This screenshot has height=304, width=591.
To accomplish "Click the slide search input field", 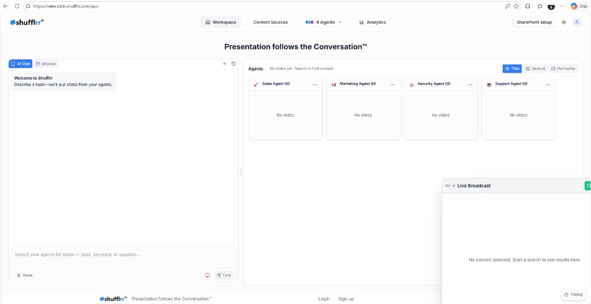I will tap(124, 254).
